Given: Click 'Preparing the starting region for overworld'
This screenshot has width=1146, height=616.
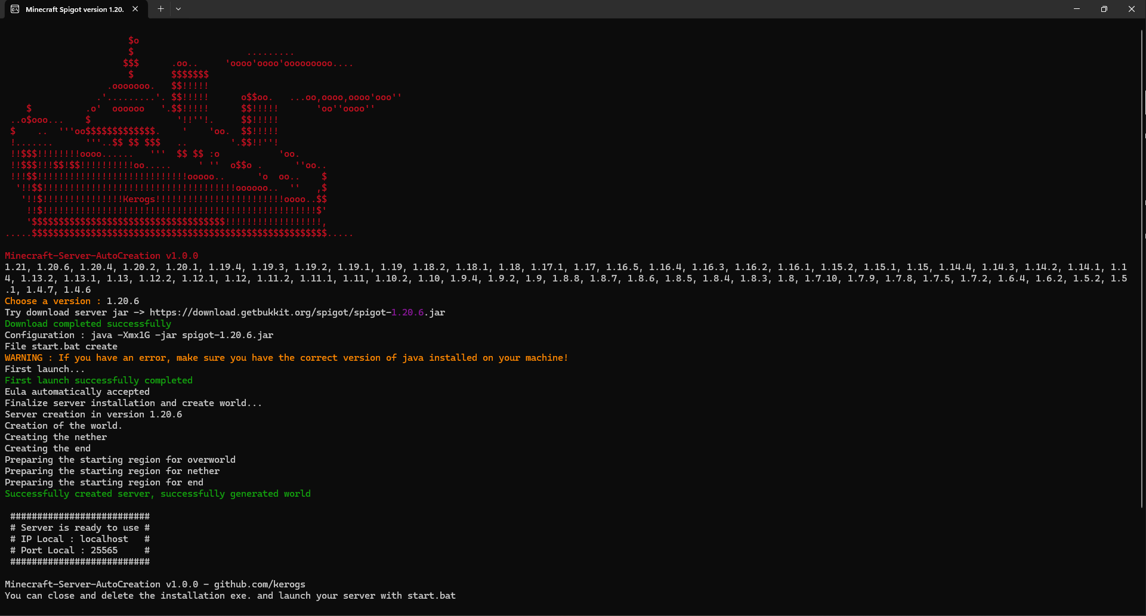Looking at the screenshot, I should tap(120, 460).
